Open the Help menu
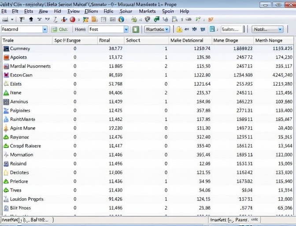 (185, 11)
